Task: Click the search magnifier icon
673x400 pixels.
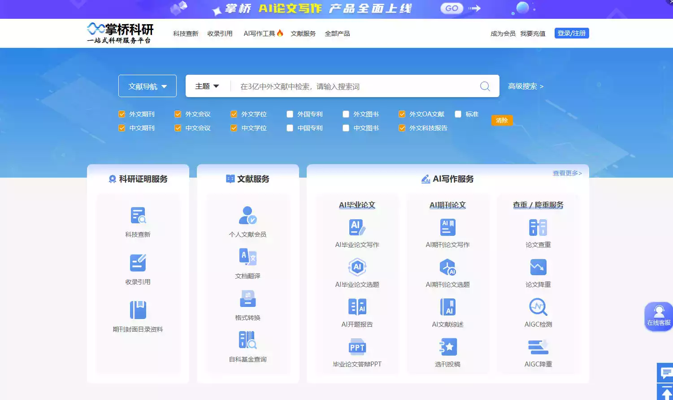Action: [485, 86]
